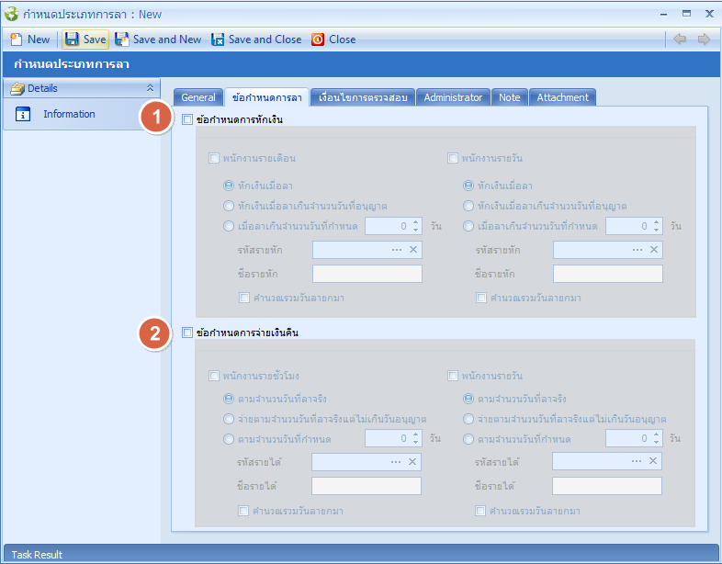722x564 pixels.
Task: Click the next record arrow icon
Action: pos(704,39)
